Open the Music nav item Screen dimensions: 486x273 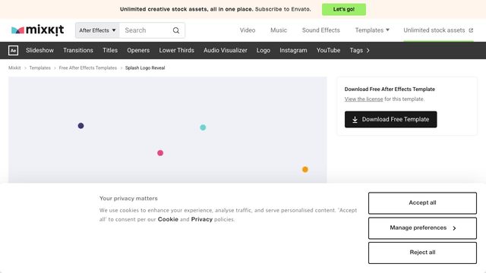(x=279, y=30)
